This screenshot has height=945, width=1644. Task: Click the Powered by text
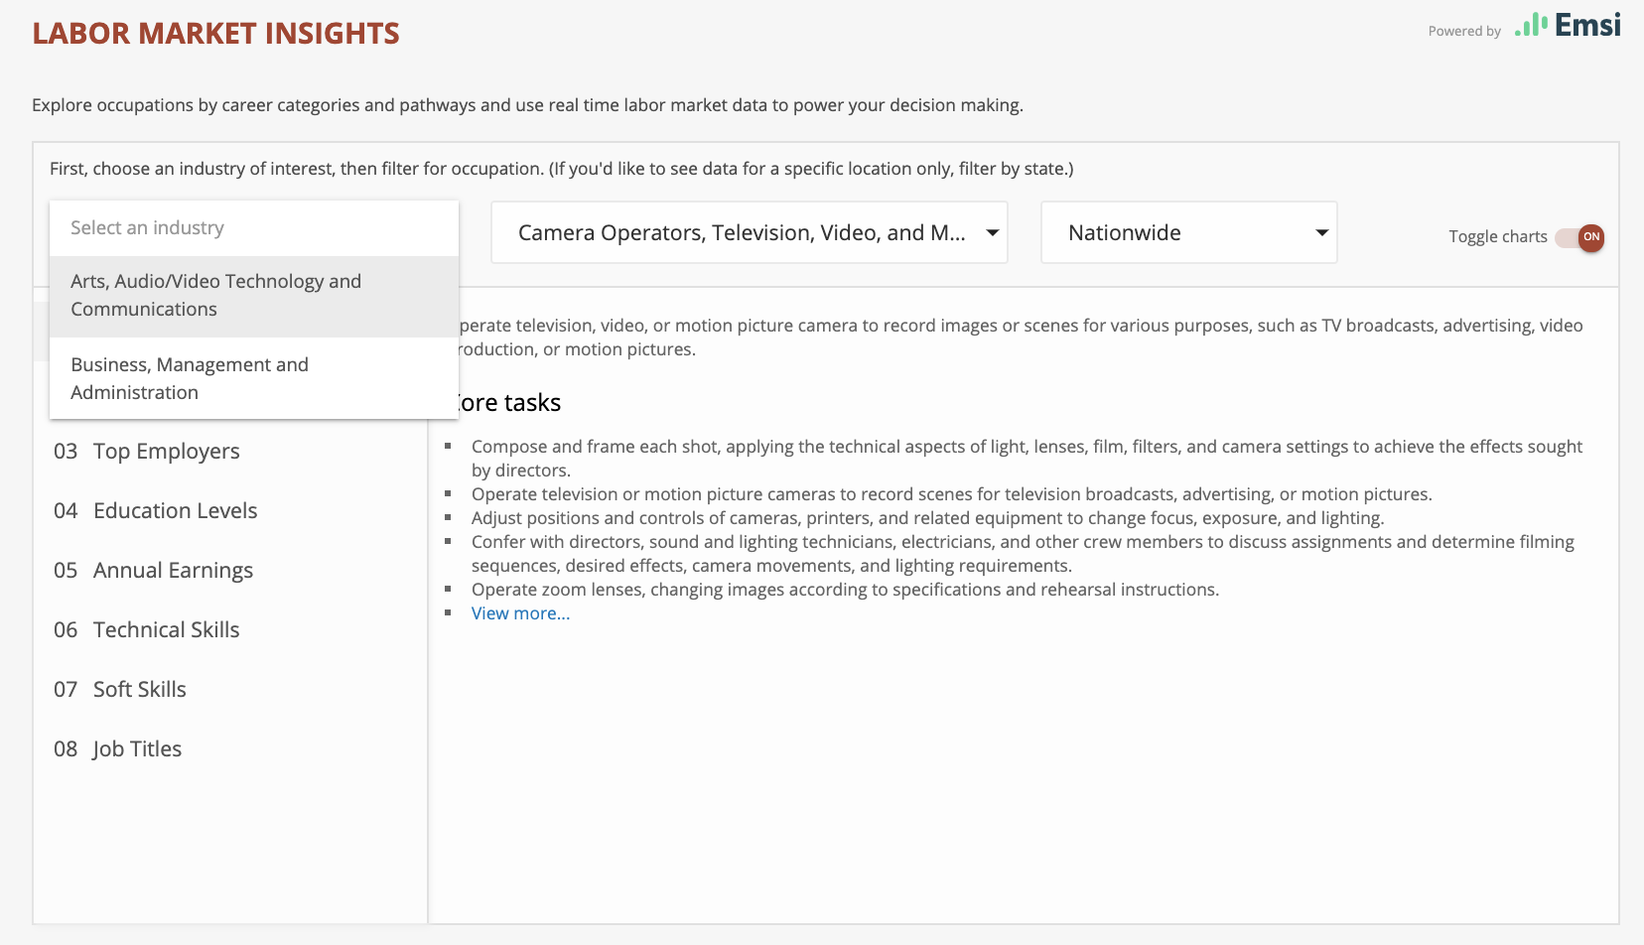[x=1463, y=32]
